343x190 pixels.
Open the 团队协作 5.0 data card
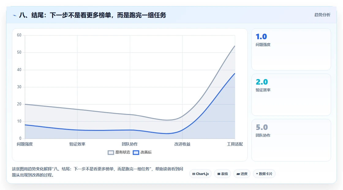point(291,140)
